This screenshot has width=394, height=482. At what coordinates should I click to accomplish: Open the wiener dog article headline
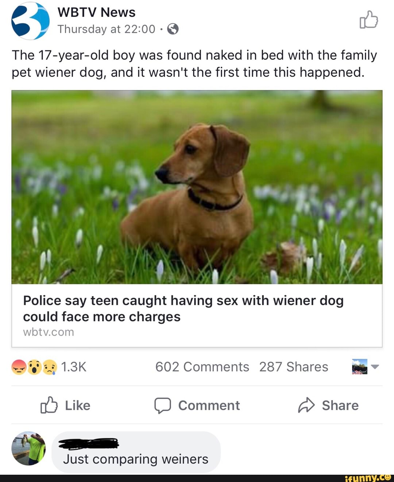pos(183,308)
